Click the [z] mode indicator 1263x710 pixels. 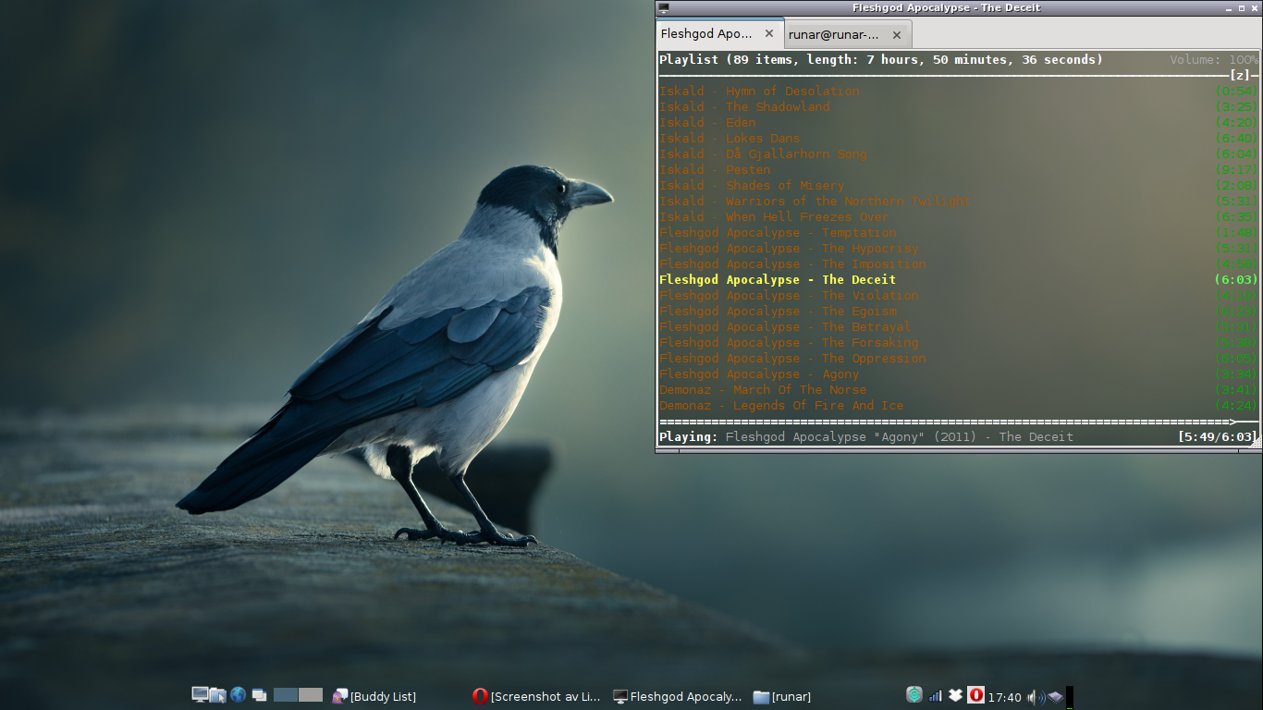pos(1240,75)
